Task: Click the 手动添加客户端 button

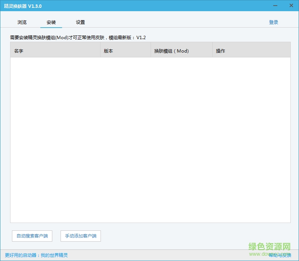Action: 80,236
